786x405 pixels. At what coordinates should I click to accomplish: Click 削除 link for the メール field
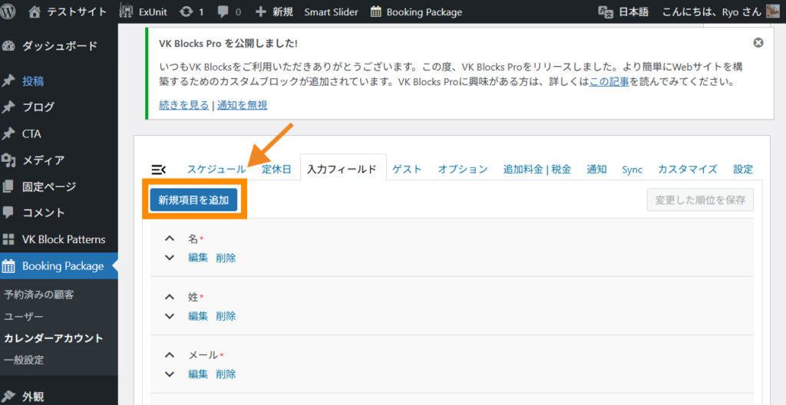pos(226,374)
